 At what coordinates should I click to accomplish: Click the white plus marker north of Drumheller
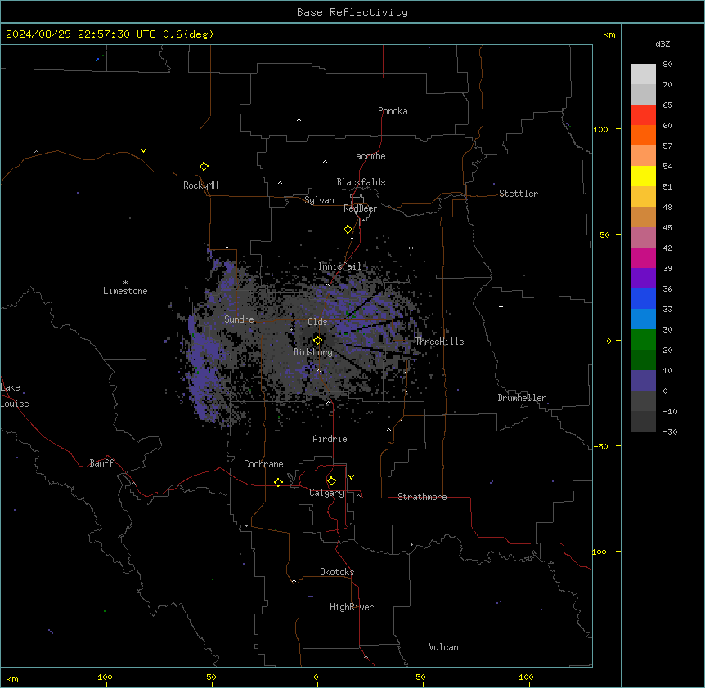pyautogui.click(x=501, y=306)
